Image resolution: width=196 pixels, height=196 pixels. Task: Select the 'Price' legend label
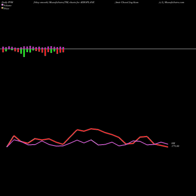(6, 9)
